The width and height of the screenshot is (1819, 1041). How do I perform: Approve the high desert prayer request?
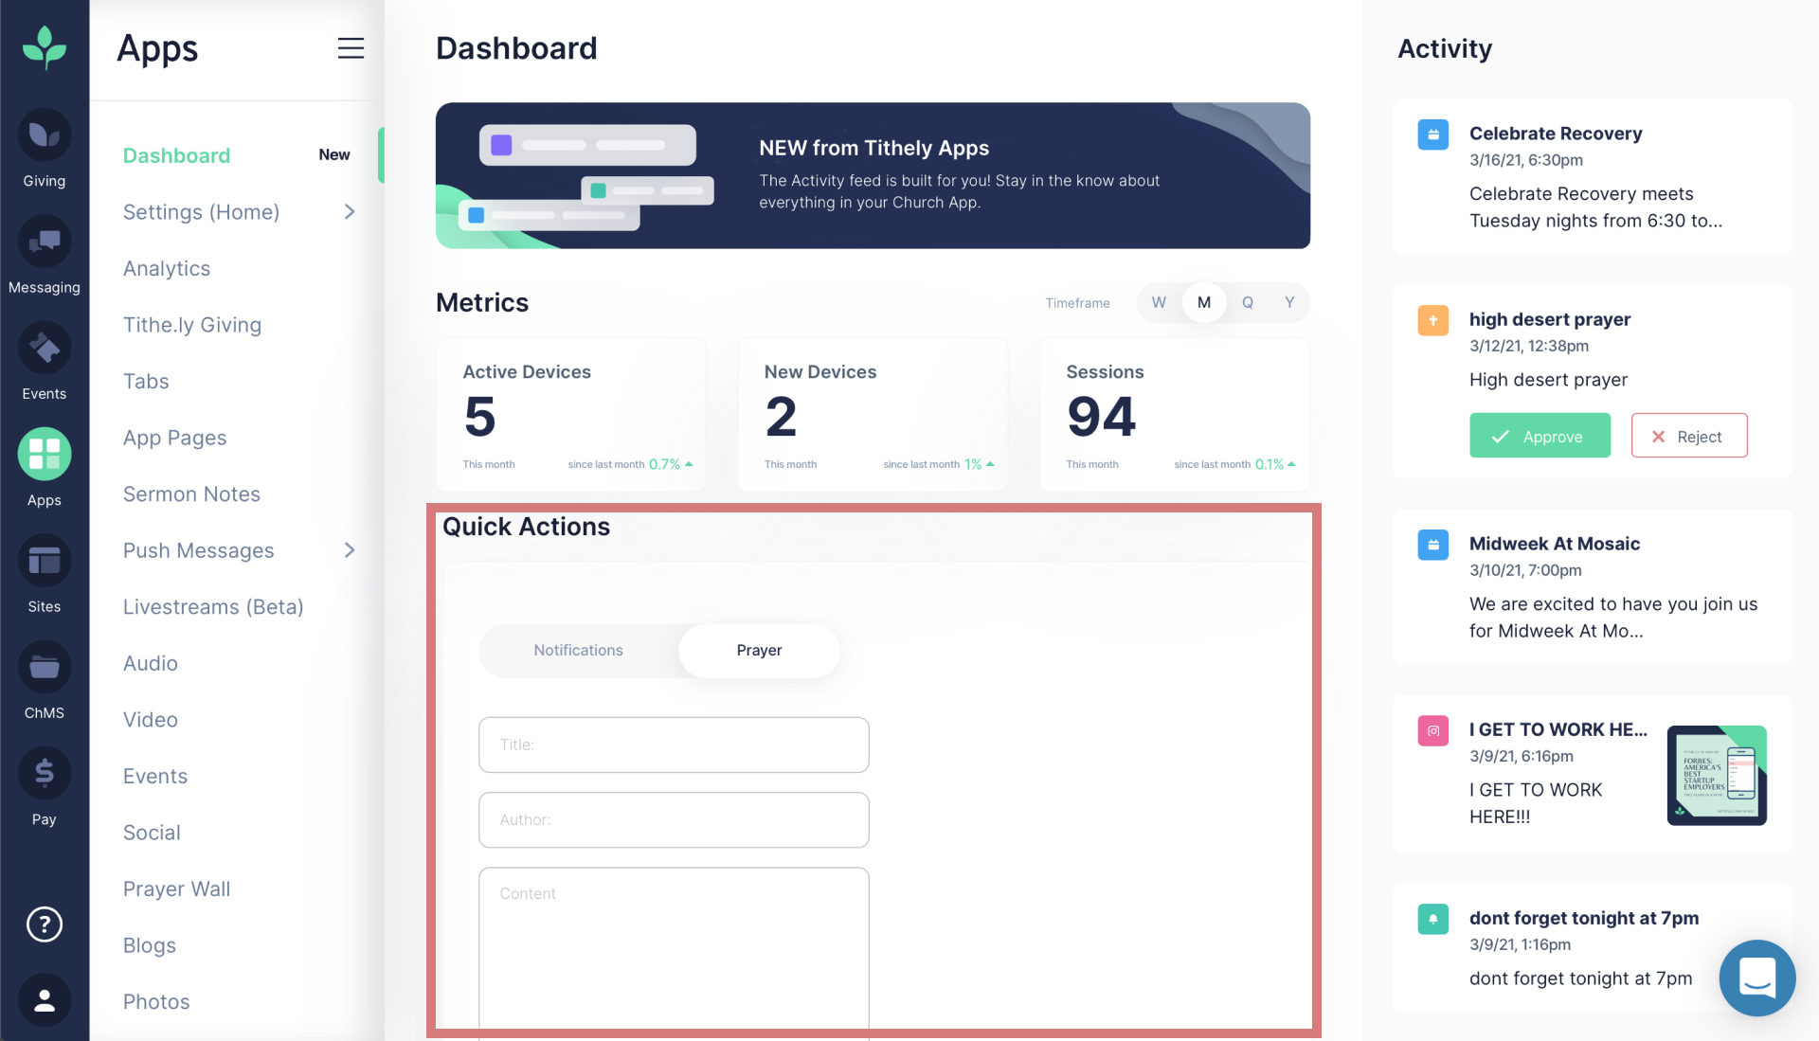(x=1540, y=436)
